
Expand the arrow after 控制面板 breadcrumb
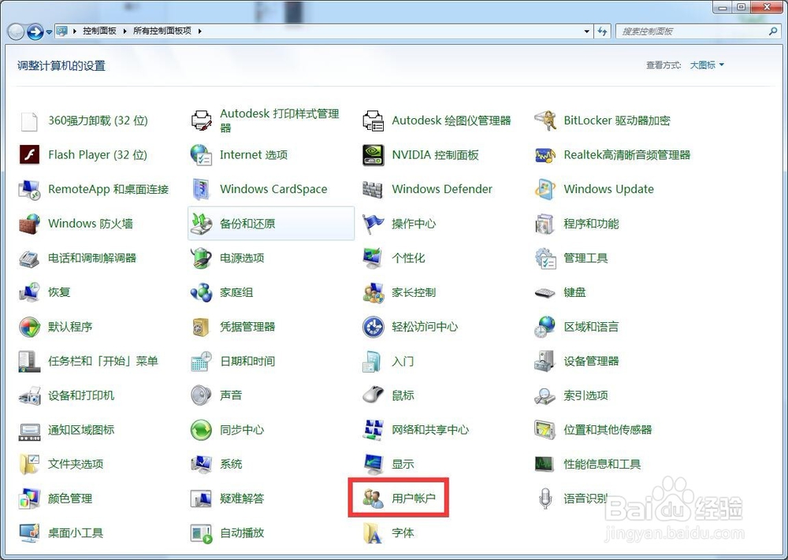click(125, 32)
